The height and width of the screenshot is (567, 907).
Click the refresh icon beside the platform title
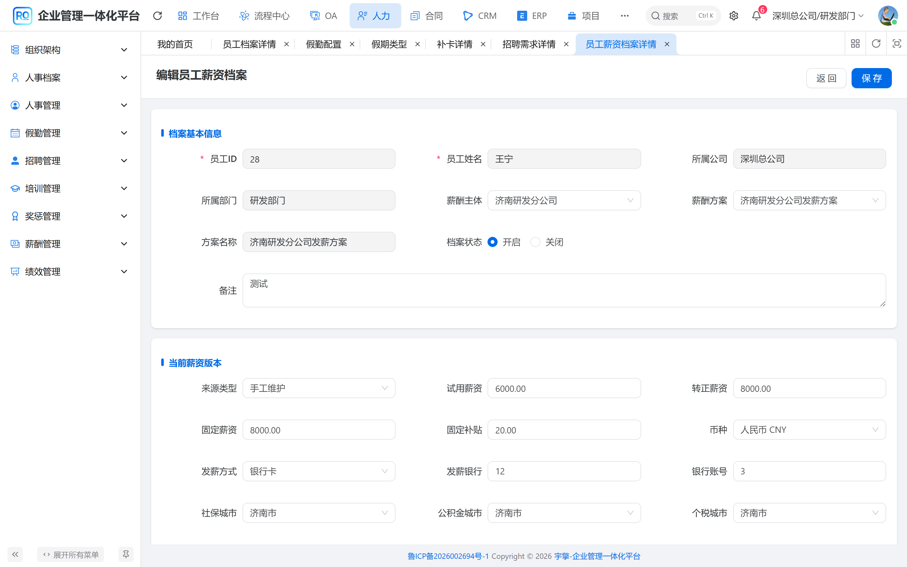pyautogui.click(x=157, y=16)
